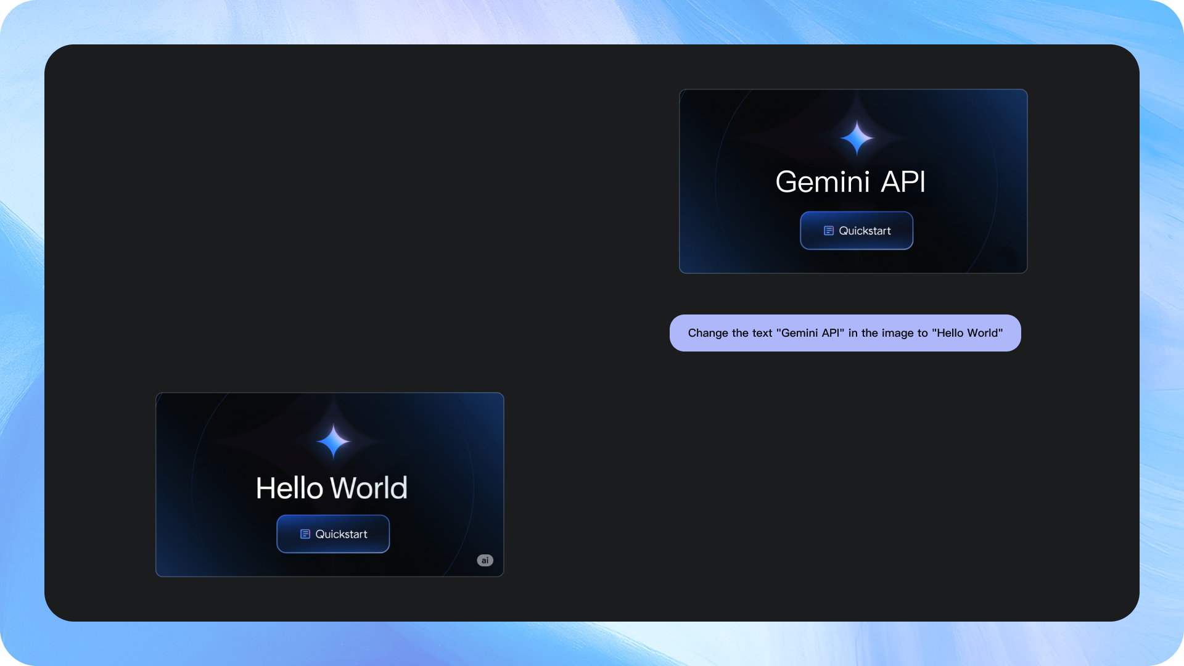
Task: Select the prompt bubble about changing text
Action: click(845, 333)
